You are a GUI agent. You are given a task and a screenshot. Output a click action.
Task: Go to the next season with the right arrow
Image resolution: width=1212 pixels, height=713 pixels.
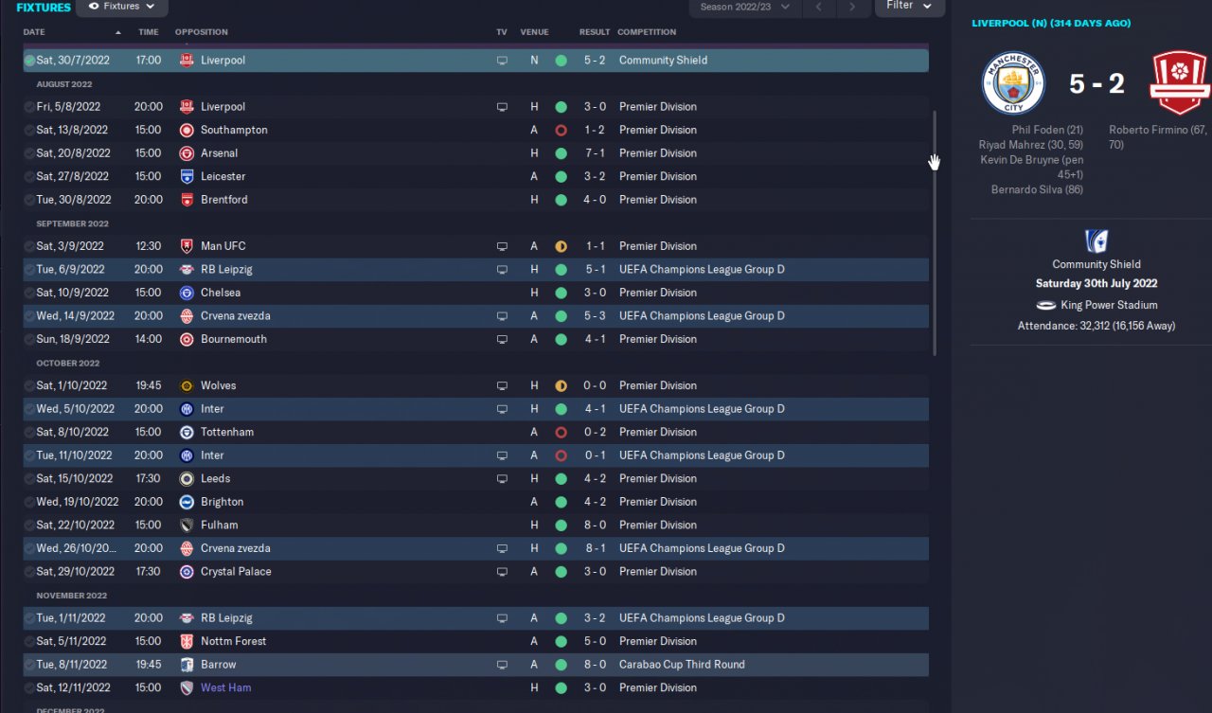click(x=852, y=7)
